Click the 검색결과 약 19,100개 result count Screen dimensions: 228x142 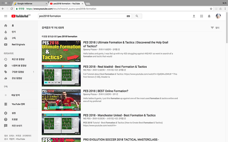[53, 28]
